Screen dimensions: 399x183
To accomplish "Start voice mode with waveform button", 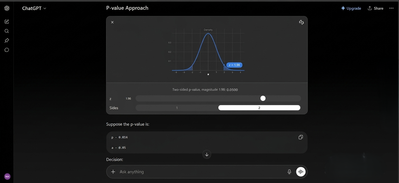I will click(x=301, y=172).
